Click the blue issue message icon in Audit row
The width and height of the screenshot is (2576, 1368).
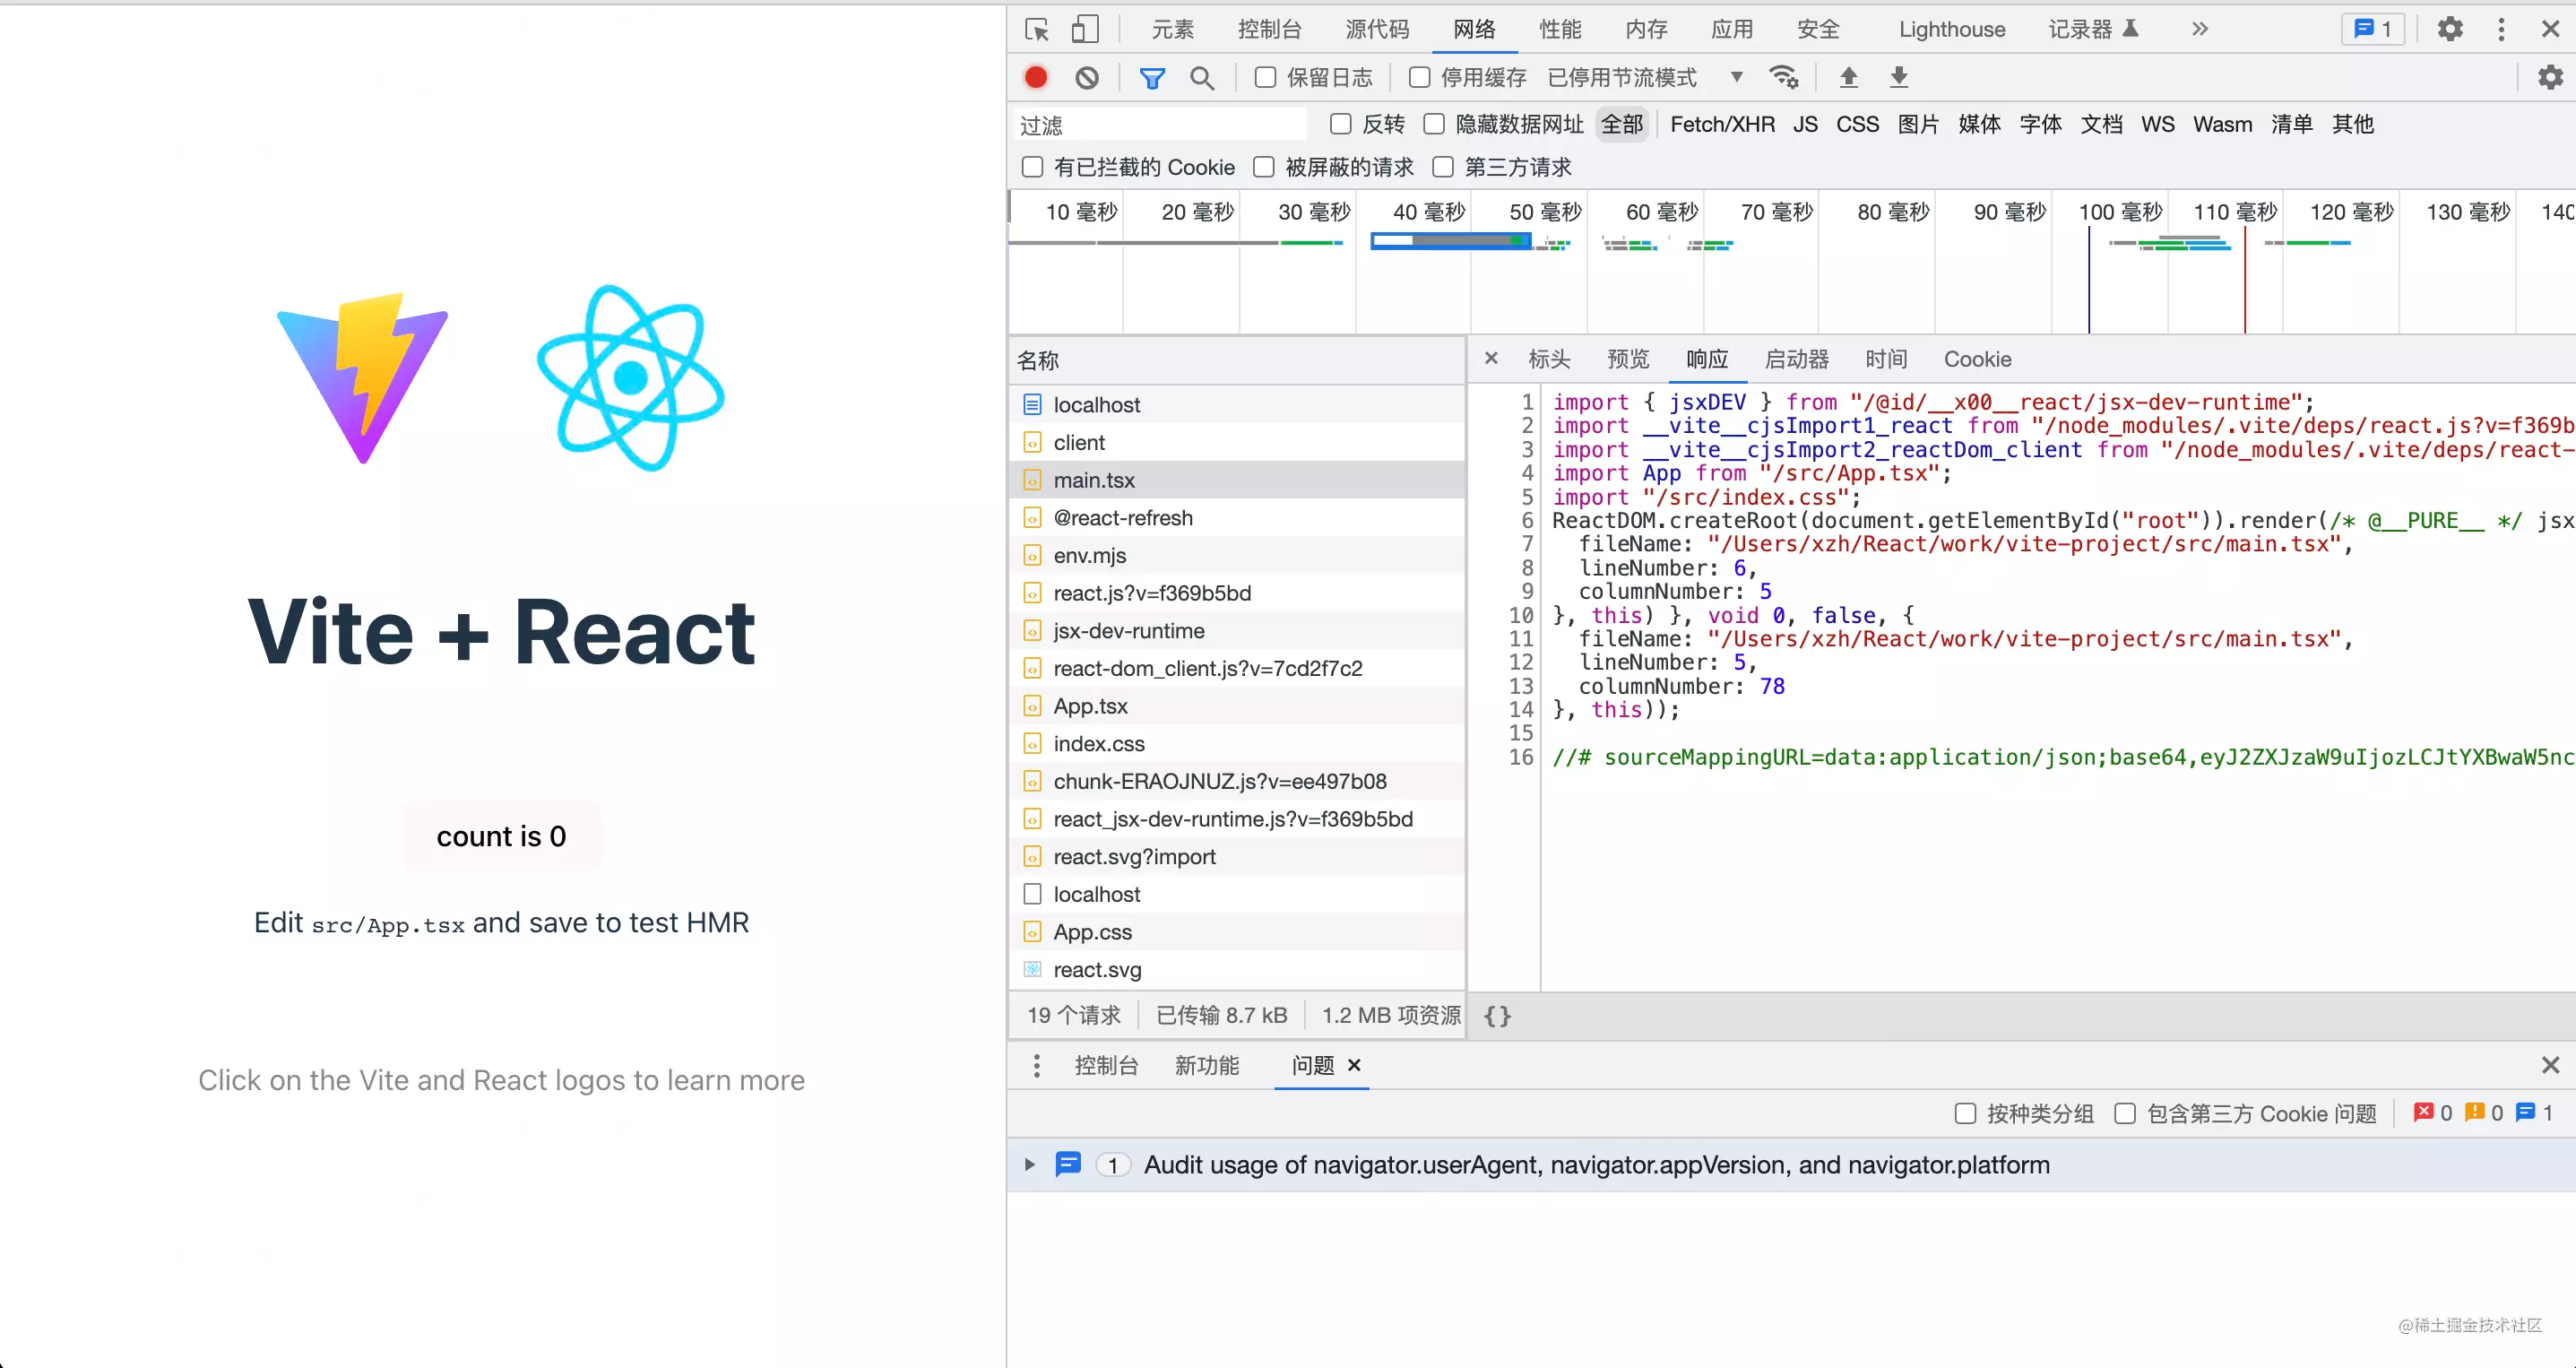pos(1068,1164)
